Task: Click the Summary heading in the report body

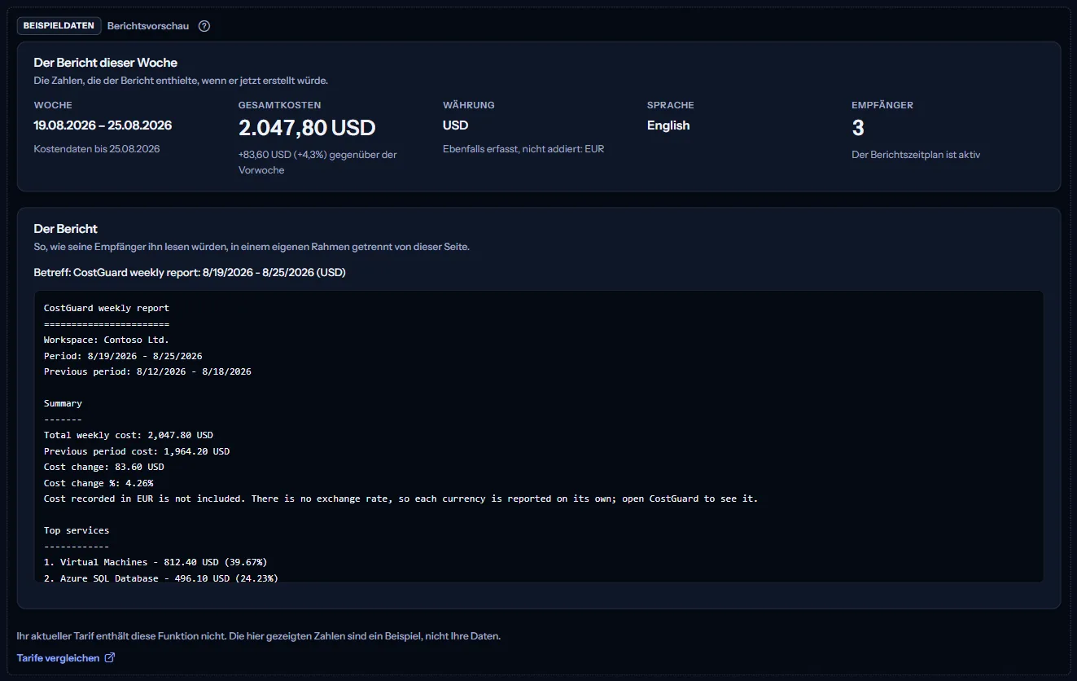Action: [63, 403]
